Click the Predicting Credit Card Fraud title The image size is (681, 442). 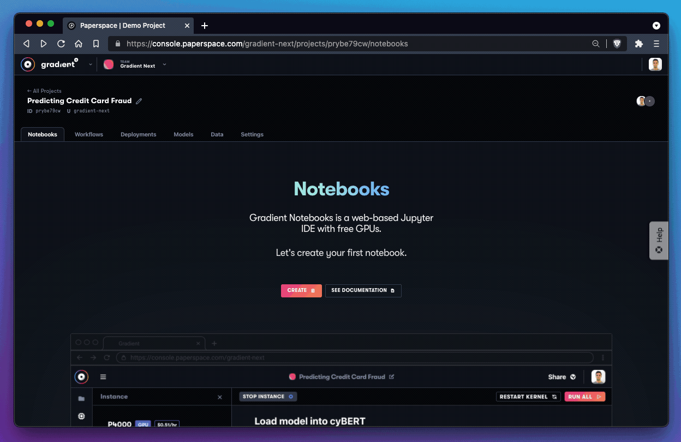click(80, 101)
